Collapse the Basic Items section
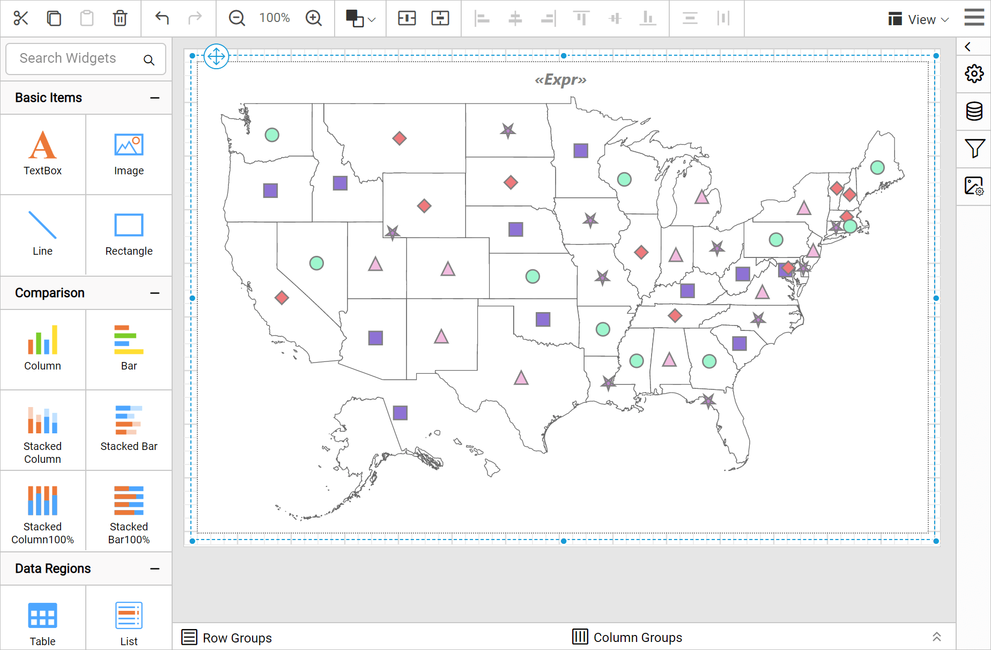991x650 pixels. [155, 98]
